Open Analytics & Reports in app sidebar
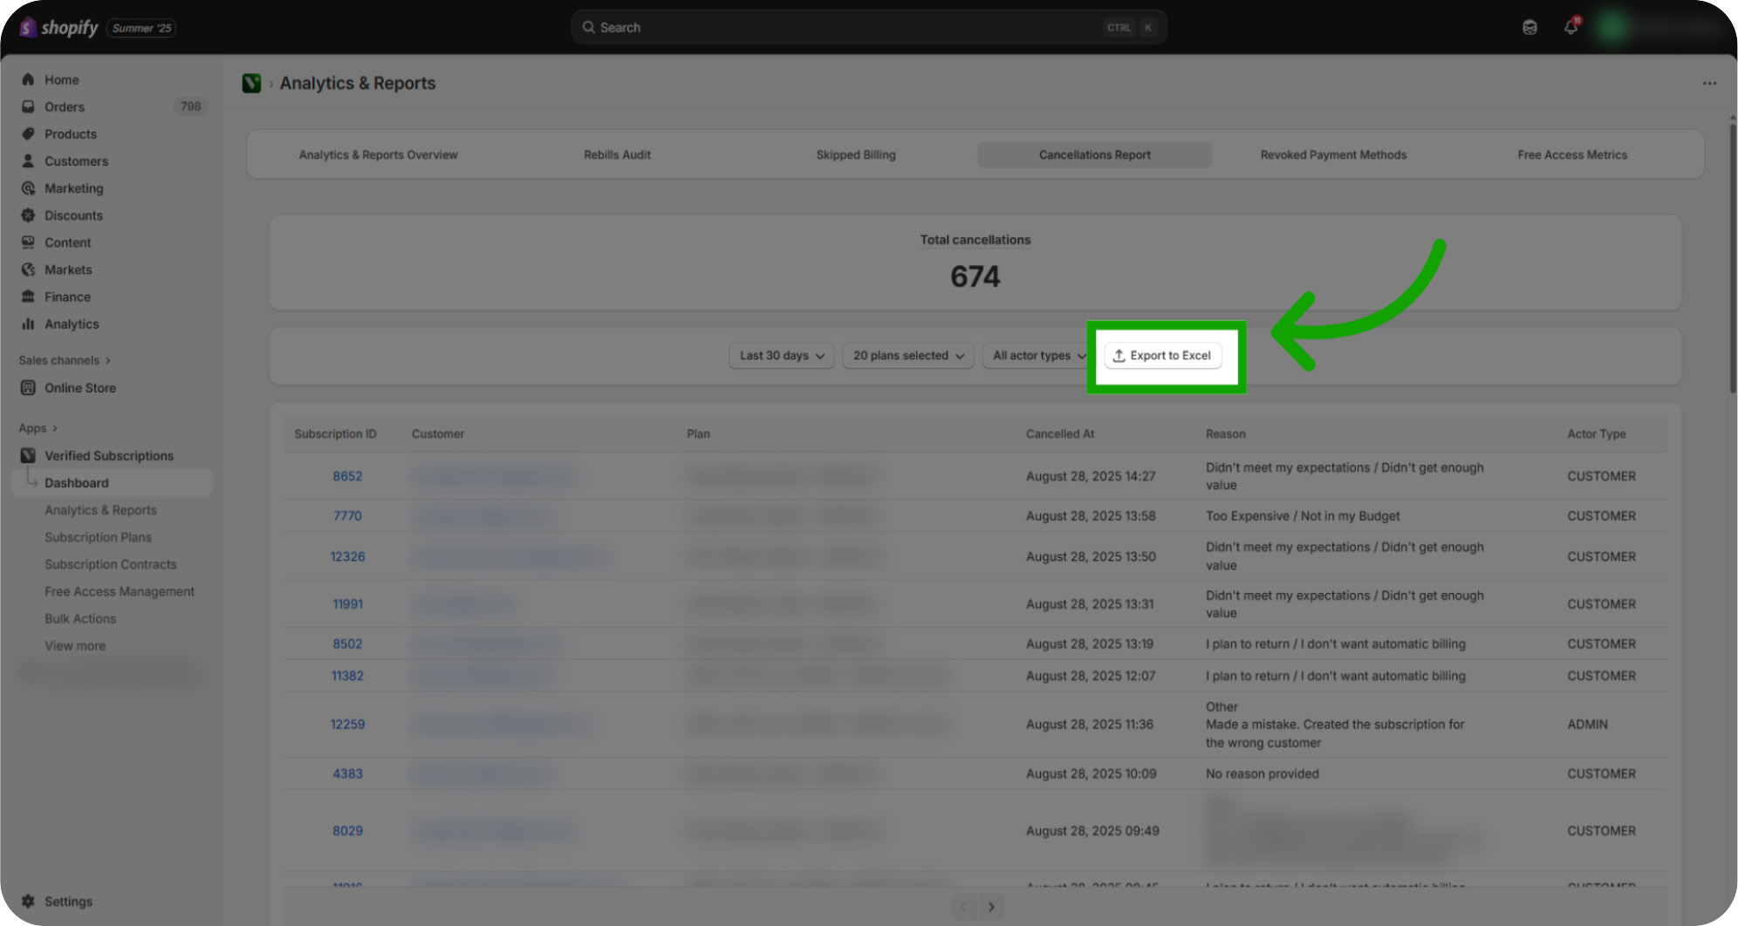The width and height of the screenshot is (1738, 926). tap(100, 509)
